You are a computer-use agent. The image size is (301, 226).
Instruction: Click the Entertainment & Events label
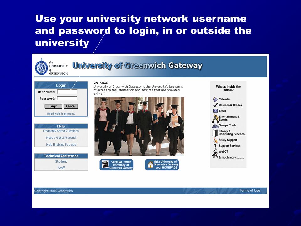point(229,118)
